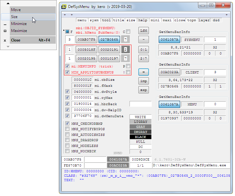Image resolution: width=235 pixels, height=196 pixels.
Task: Click the scroll-up arrow in system menu
Action: (x=8, y=3)
